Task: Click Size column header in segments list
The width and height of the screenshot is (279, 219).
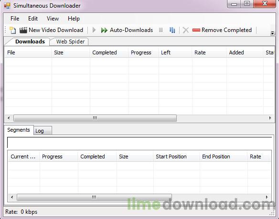Action: (x=135, y=156)
